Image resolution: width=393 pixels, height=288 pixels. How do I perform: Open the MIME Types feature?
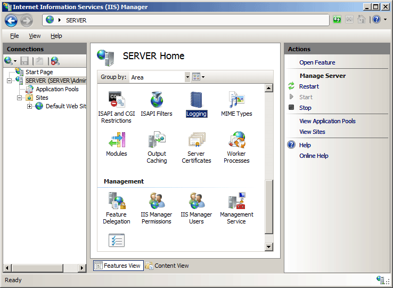point(236,104)
